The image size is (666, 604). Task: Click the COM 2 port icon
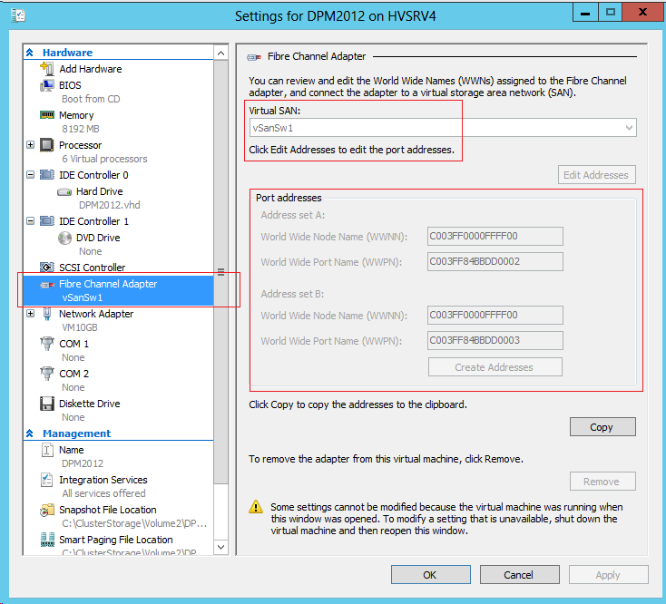click(46, 374)
